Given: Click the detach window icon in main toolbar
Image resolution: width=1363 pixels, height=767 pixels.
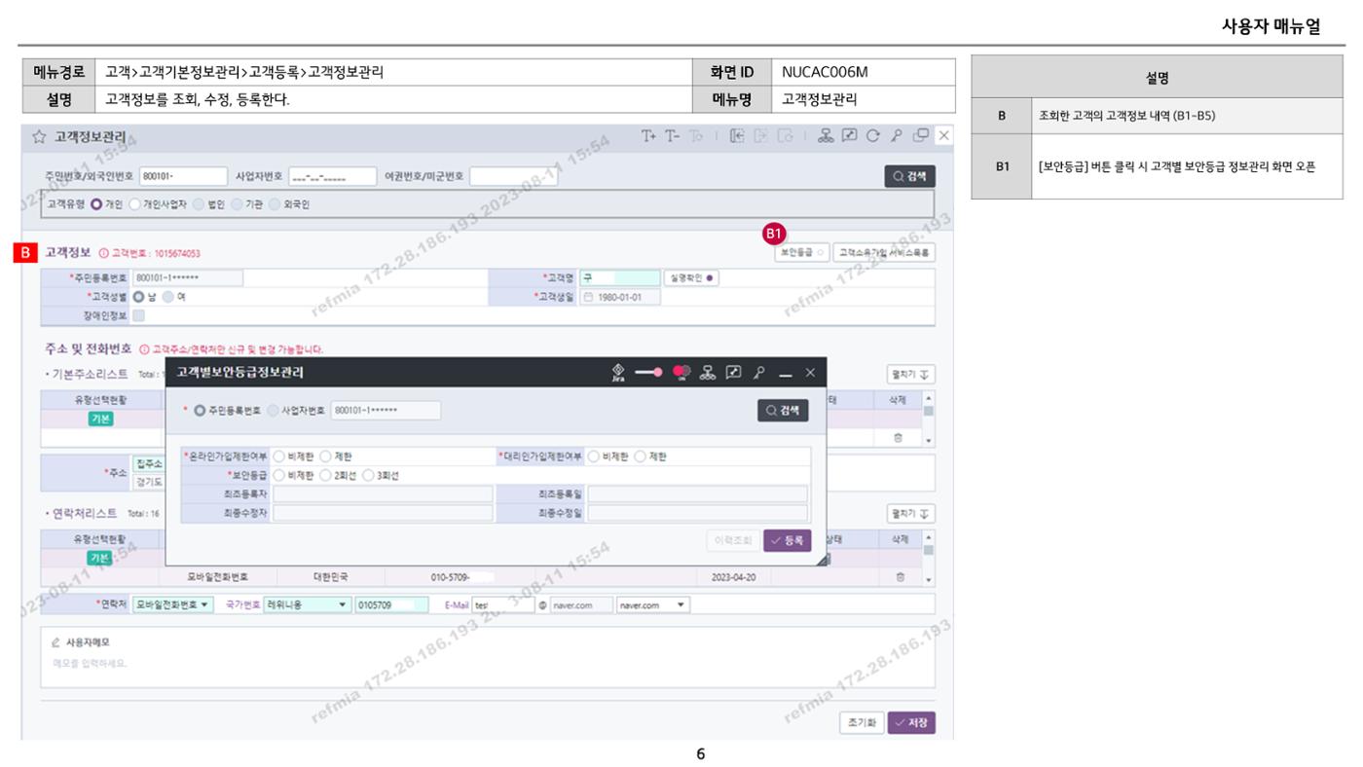Looking at the screenshot, I should coord(920,136).
